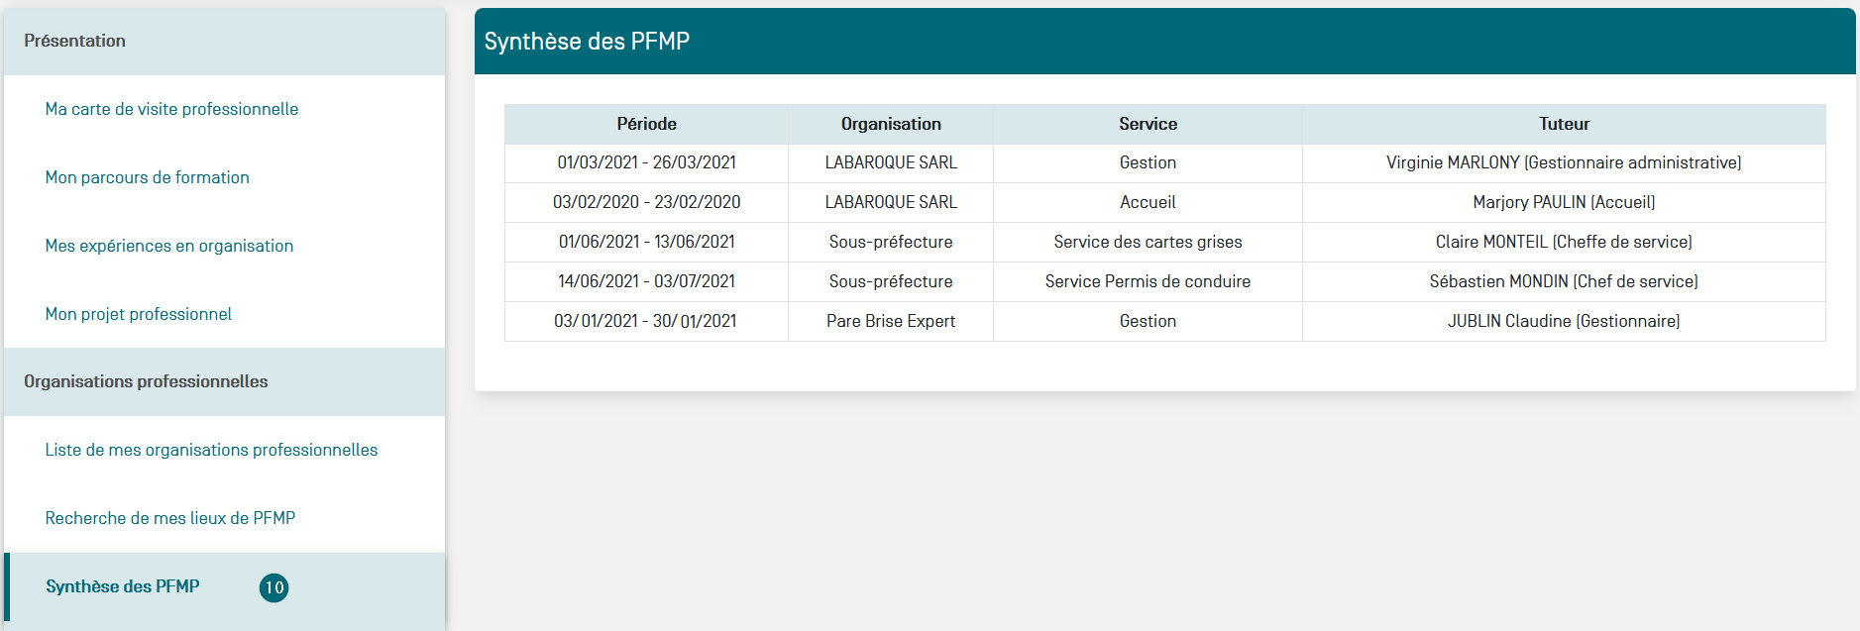Click the Tuteur column header

(x=1564, y=124)
